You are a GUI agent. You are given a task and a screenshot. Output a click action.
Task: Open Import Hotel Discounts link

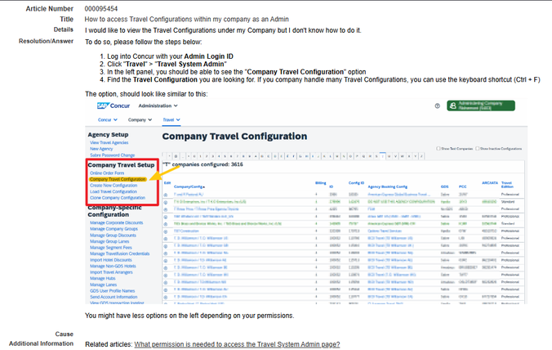tap(111, 260)
